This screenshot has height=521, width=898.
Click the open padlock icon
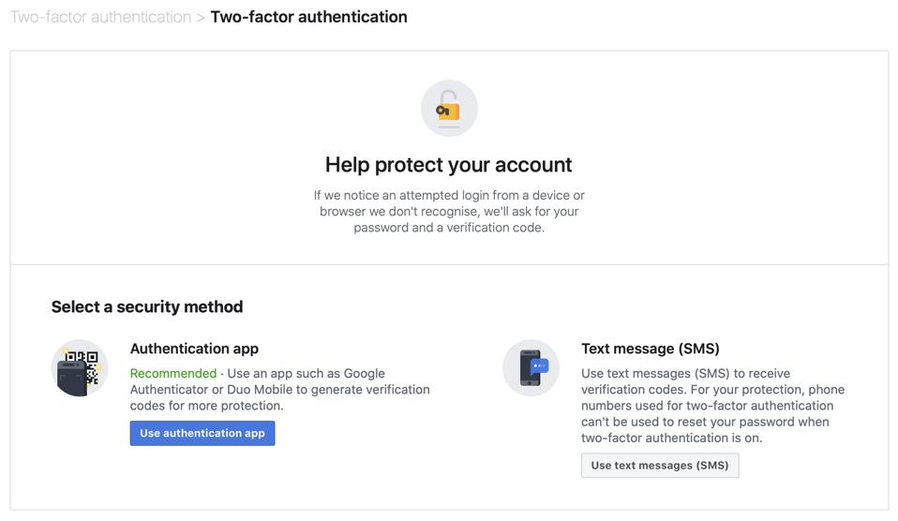click(449, 109)
